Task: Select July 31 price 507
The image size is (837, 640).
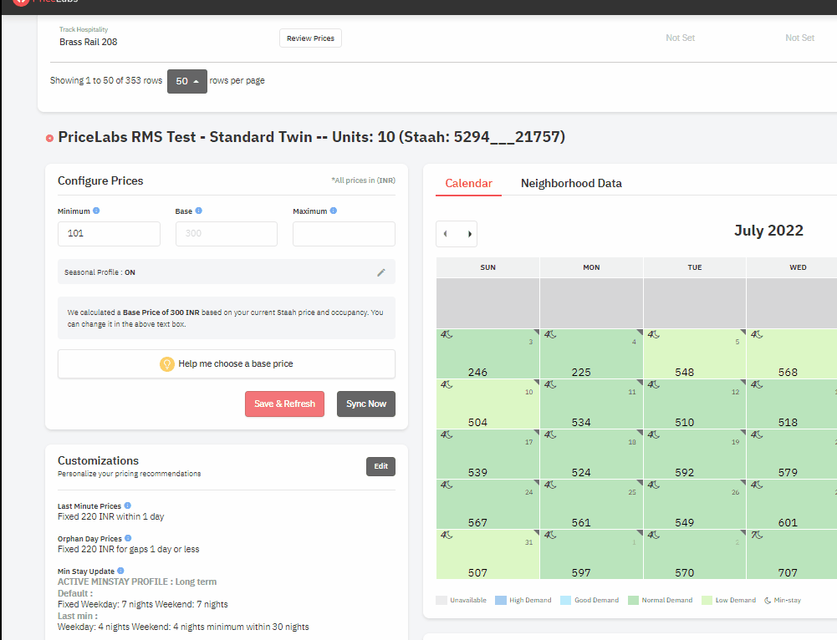Action: 477,573
